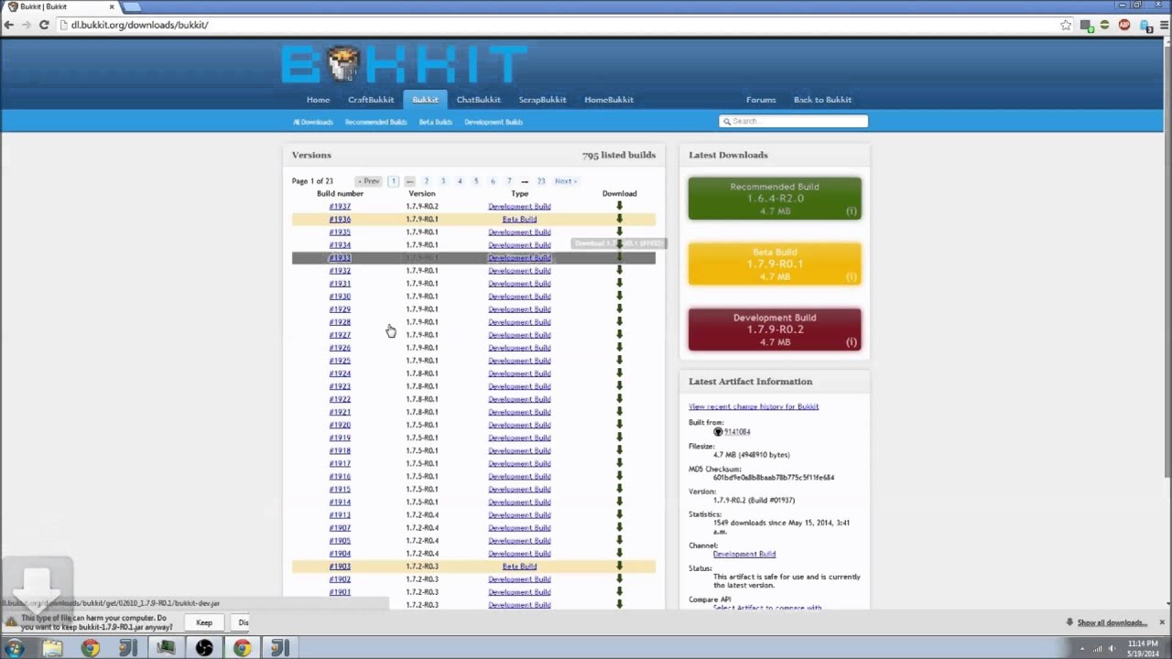Go to Forums link
1172x659 pixels.
761,100
